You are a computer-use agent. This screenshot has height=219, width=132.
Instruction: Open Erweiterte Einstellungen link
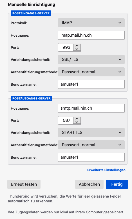coord(106,170)
